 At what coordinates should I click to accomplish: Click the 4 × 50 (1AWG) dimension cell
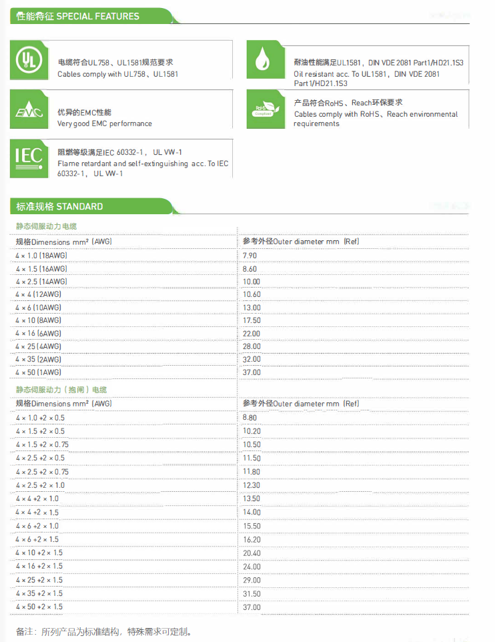tap(39, 372)
